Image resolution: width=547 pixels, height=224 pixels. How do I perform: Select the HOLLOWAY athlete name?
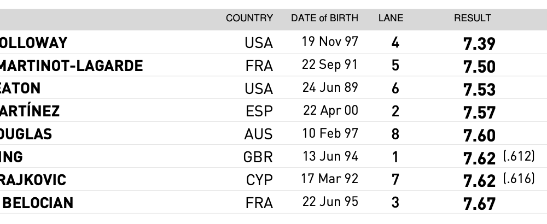click(x=33, y=43)
